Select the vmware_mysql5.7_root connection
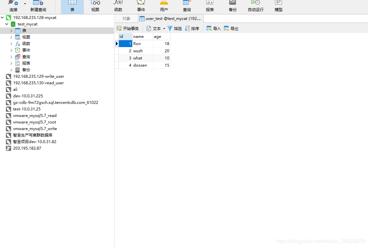368x247 pixels. tap(34, 122)
